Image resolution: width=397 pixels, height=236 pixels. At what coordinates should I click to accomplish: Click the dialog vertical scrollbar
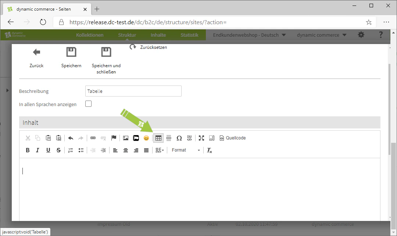[389, 109]
